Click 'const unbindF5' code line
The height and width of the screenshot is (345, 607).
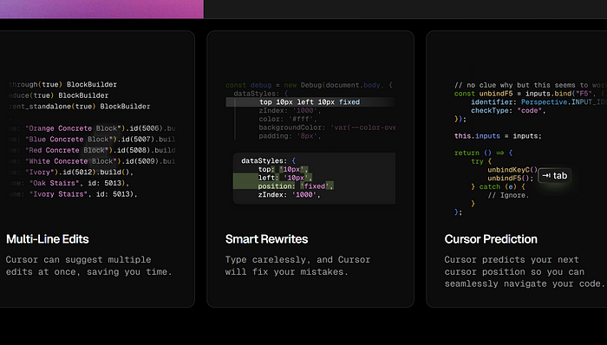click(x=531, y=94)
